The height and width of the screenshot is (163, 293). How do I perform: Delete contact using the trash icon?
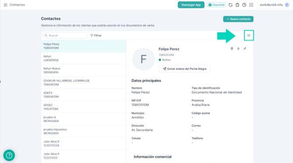[x=232, y=49]
